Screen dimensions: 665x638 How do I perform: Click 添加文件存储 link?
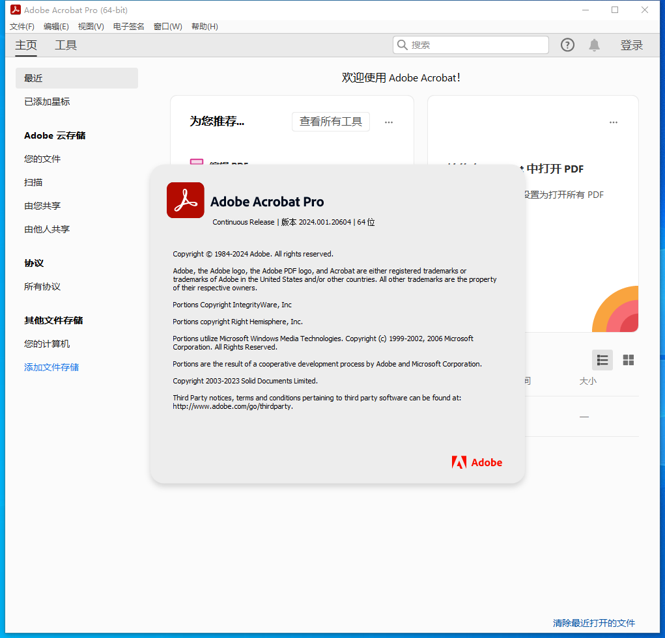coord(51,367)
